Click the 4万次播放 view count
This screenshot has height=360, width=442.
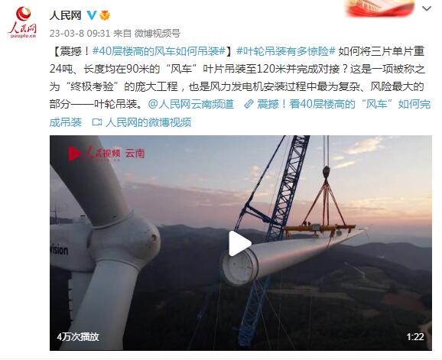(x=78, y=336)
